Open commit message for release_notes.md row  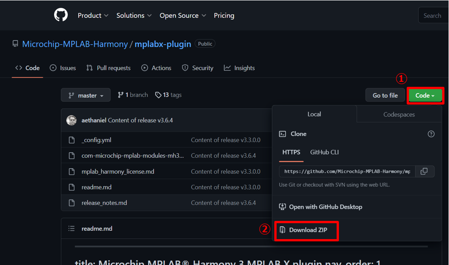click(x=223, y=203)
